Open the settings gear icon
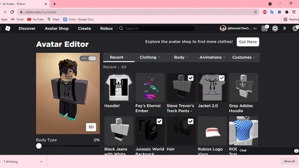This screenshot has height=168, width=299. coord(295,28)
